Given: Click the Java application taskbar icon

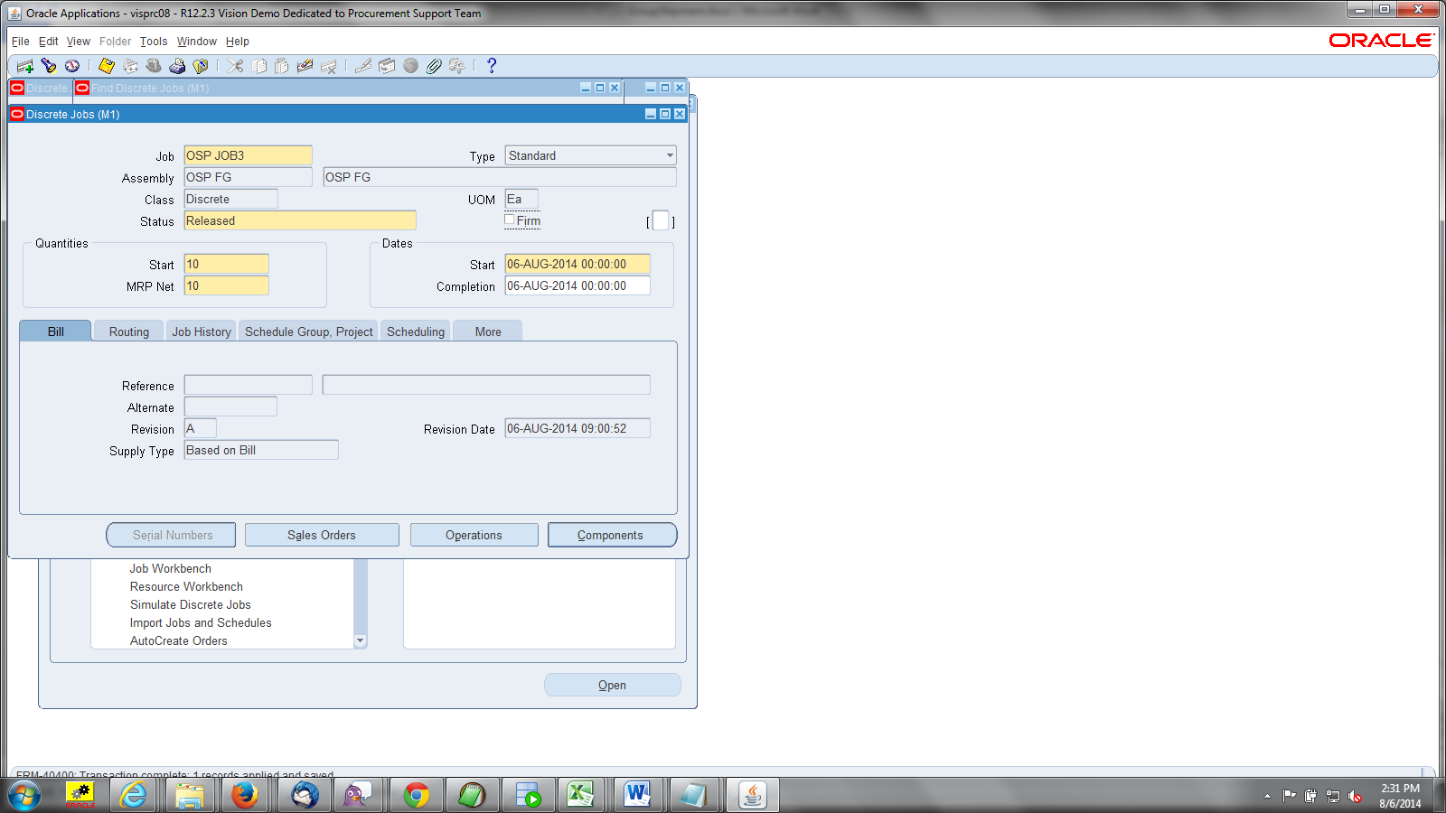Looking at the screenshot, I should [x=753, y=795].
